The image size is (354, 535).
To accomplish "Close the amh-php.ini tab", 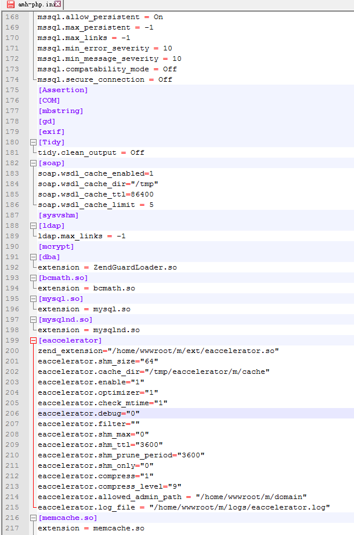I will (x=57, y=5).
